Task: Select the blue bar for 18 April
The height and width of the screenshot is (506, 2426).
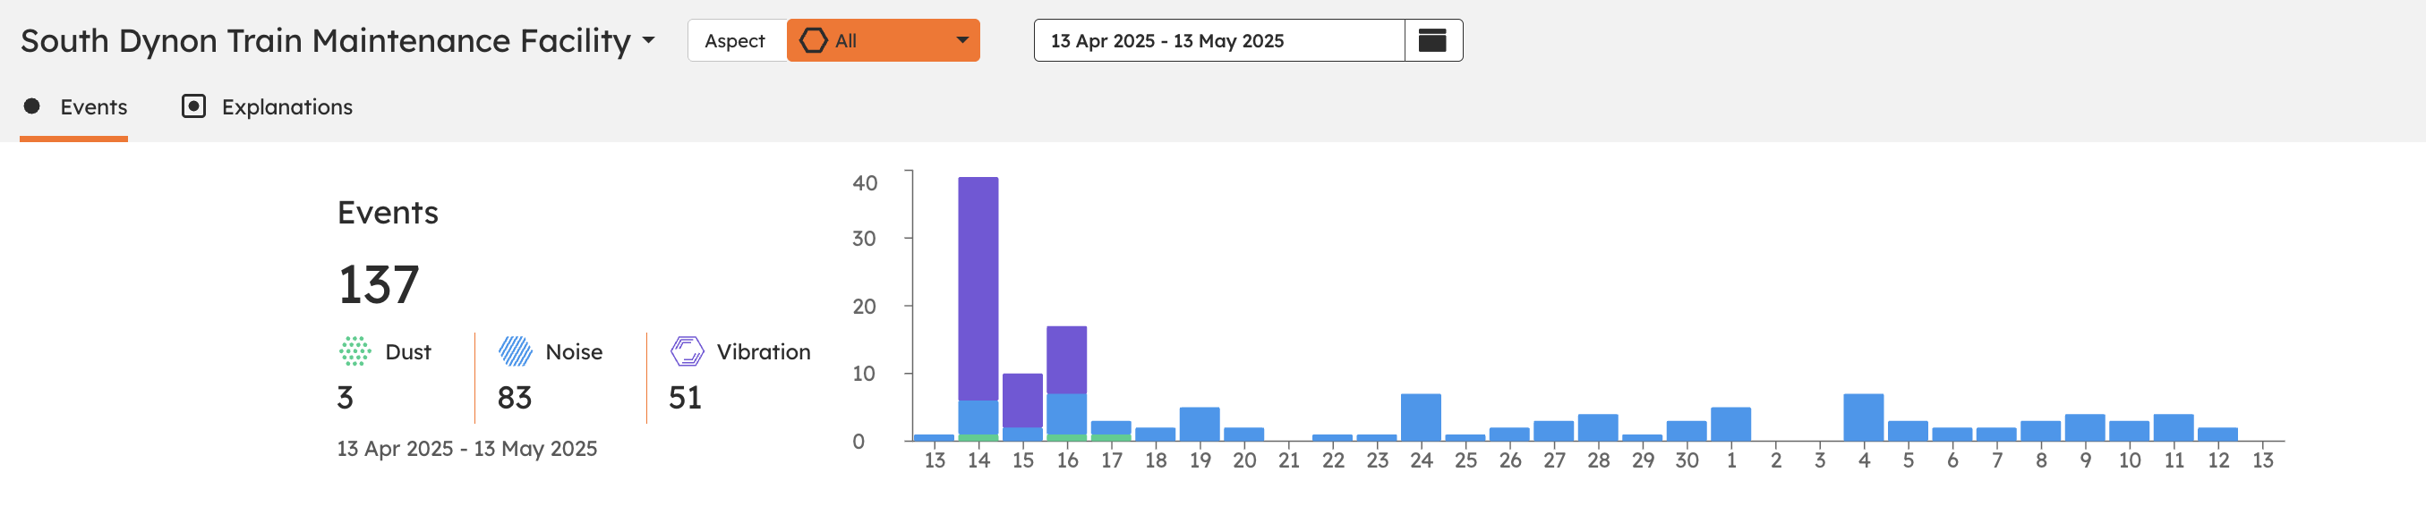Action: (1155, 434)
